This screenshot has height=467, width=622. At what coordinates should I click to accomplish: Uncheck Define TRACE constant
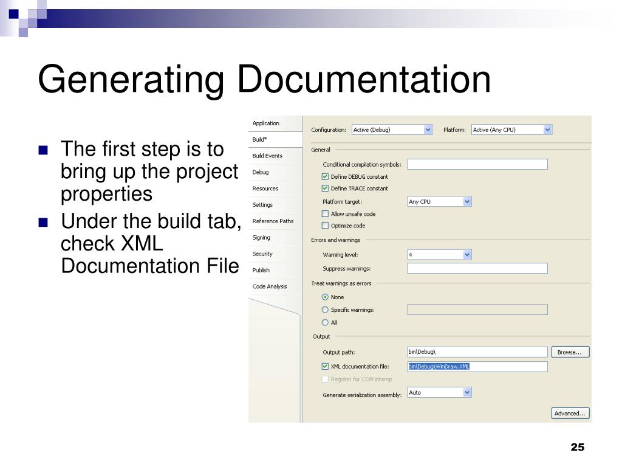pos(325,189)
